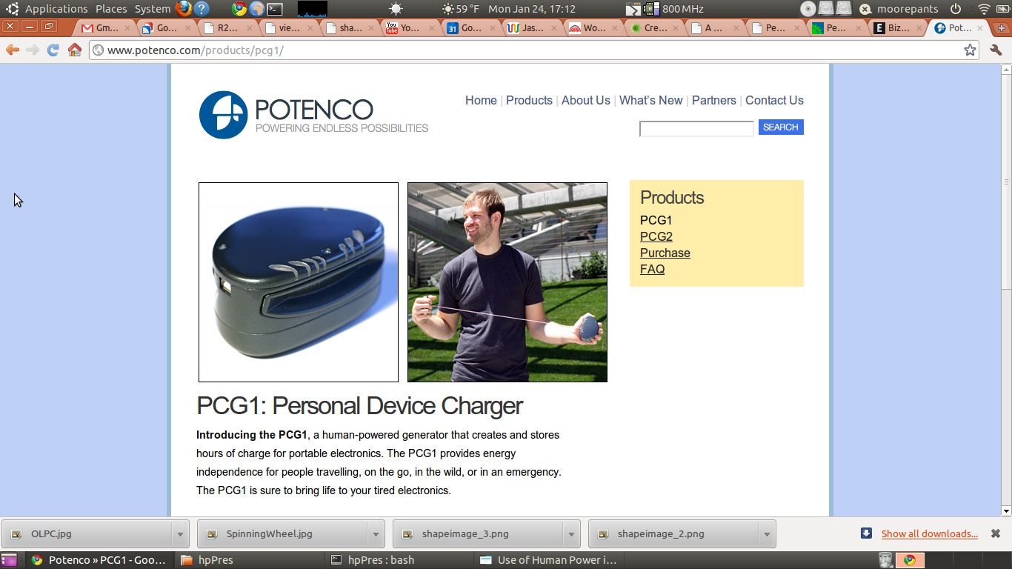Open the Places menu
1012x569 pixels.
tap(111, 9)
